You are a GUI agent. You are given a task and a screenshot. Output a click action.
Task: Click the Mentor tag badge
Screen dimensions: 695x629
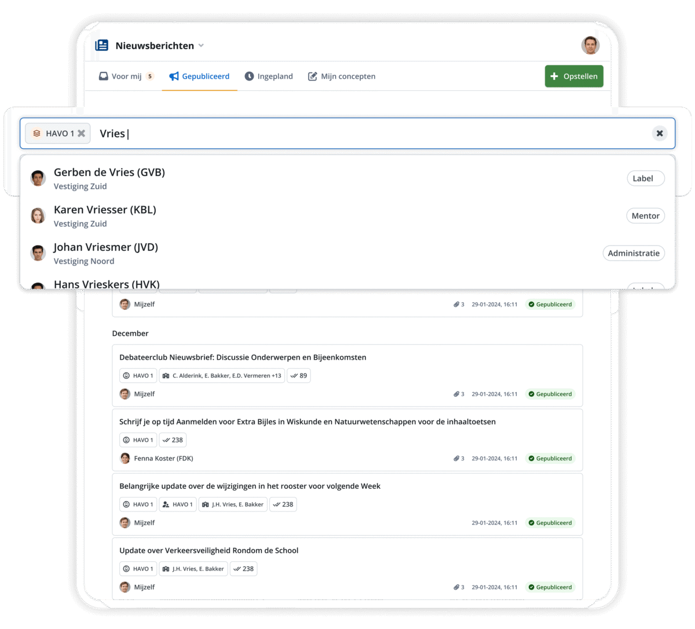coord(645,216)
